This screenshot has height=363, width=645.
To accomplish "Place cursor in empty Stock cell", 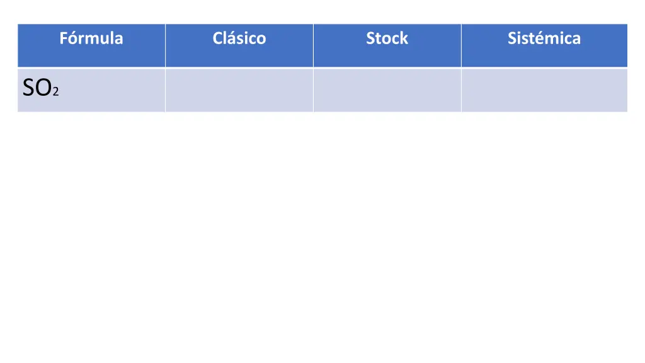I will tap(387, 90).
